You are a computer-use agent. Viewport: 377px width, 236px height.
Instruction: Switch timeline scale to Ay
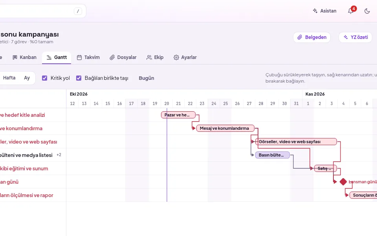click(27, 78)
